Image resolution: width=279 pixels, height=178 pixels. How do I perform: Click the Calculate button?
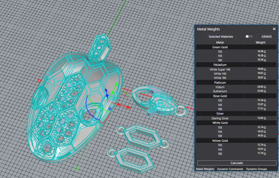pyautogui.click(x=237, y=163)
